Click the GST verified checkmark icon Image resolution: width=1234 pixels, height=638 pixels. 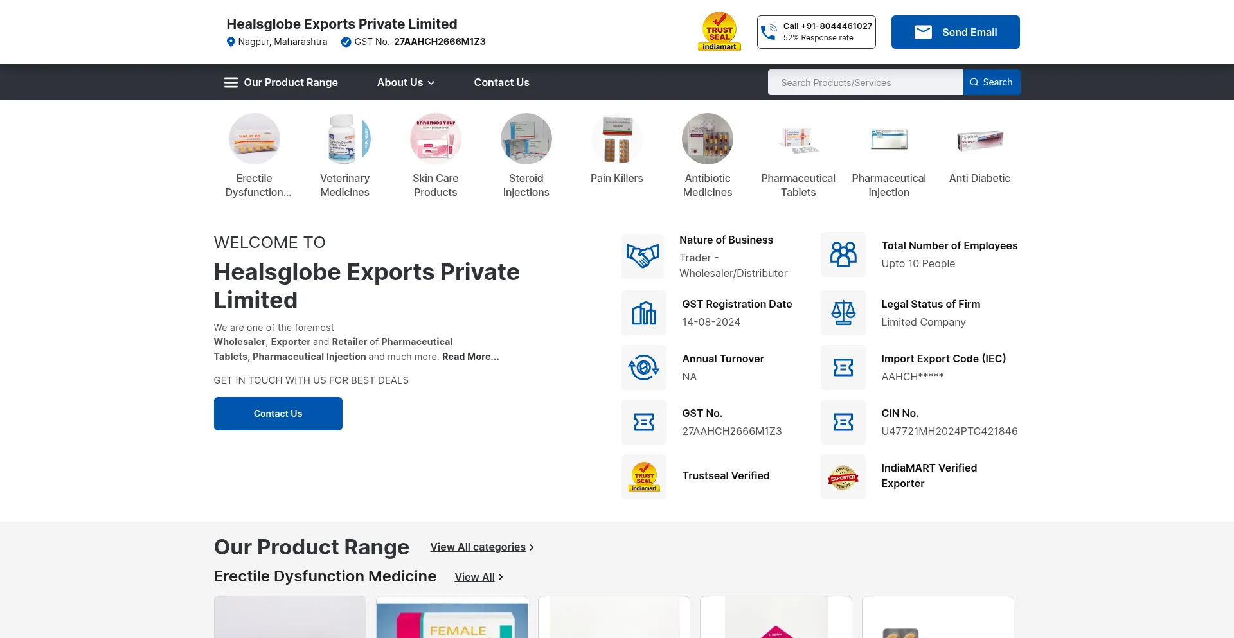coord(346,42)
